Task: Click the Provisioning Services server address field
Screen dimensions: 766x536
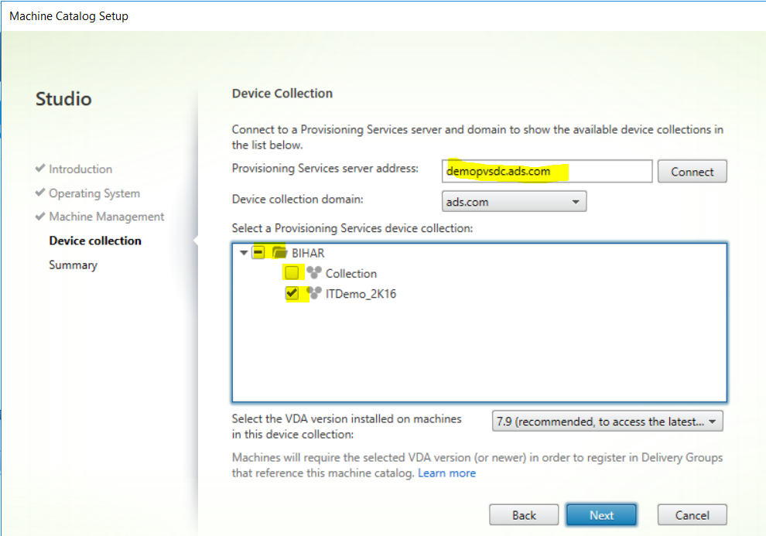Action: coord(547,172)
